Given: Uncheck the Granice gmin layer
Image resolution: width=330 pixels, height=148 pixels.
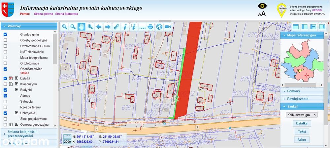Looking at the screenshot, I should (x=5, y=35).
